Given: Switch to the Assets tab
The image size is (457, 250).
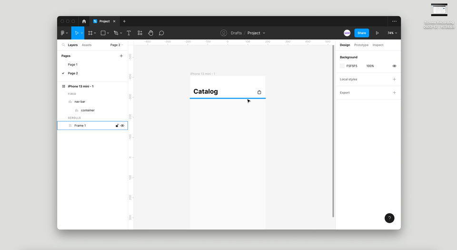Looking at the screenshot, I should [87, 45].
